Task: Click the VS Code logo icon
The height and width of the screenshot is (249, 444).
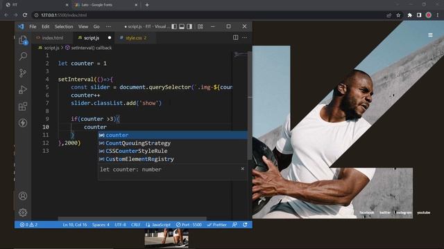Action: [21, 26]
